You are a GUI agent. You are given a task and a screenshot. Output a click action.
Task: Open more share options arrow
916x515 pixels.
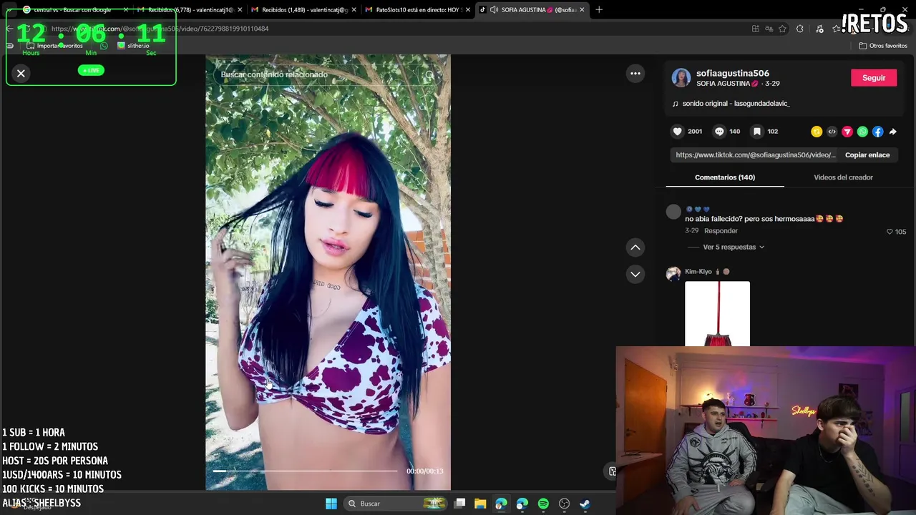coord(892,132)
